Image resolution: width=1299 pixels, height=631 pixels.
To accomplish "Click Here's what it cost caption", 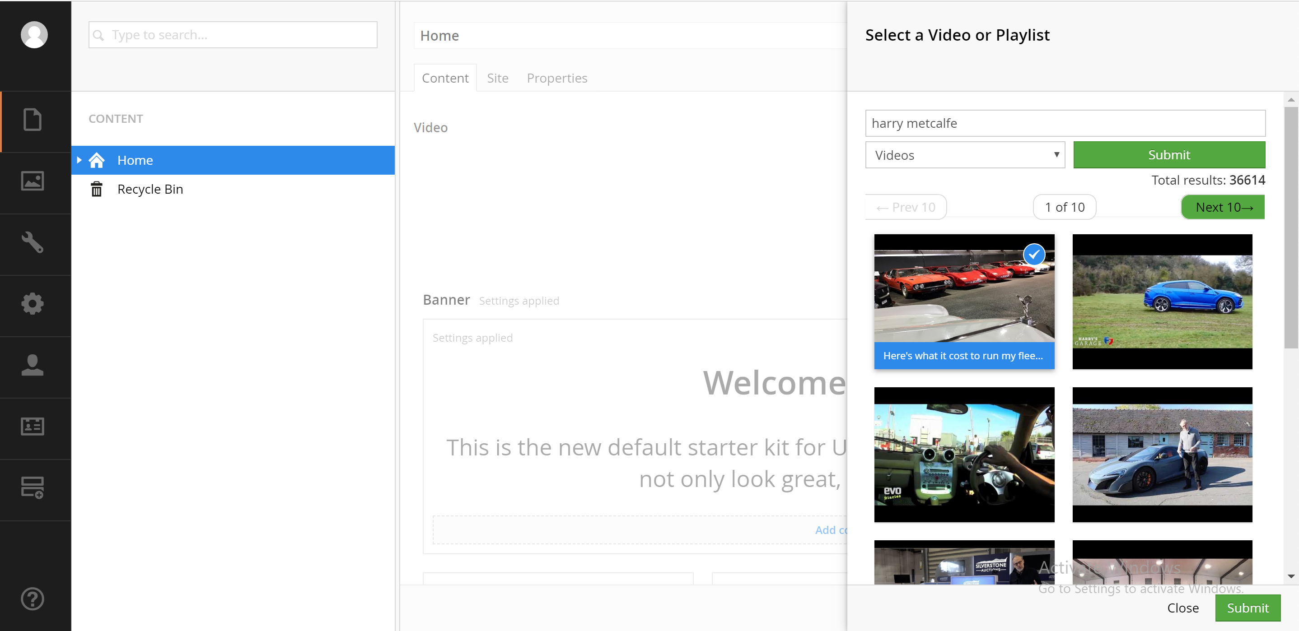I will click(963, 356).
